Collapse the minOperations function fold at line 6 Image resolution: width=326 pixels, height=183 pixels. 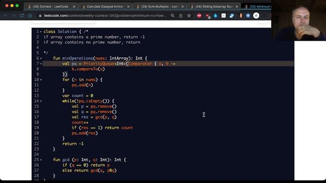click(41, 58)
